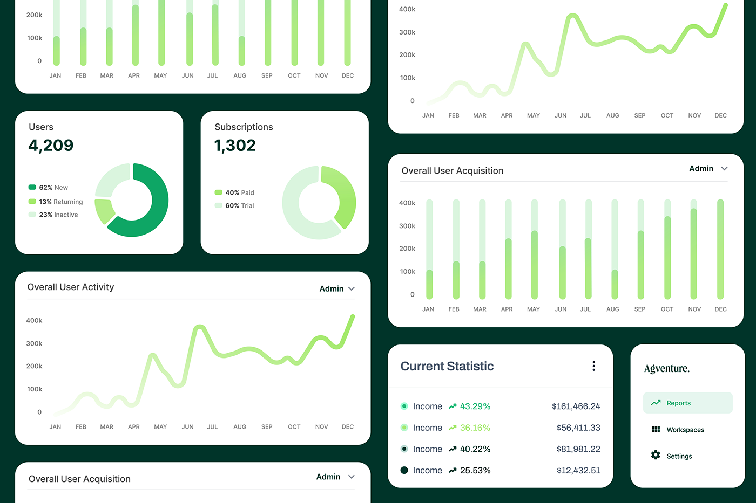Click the 1,302 subscriptions value
The width and height of the screenshot is (756, 503).
[x=235, y=146]
